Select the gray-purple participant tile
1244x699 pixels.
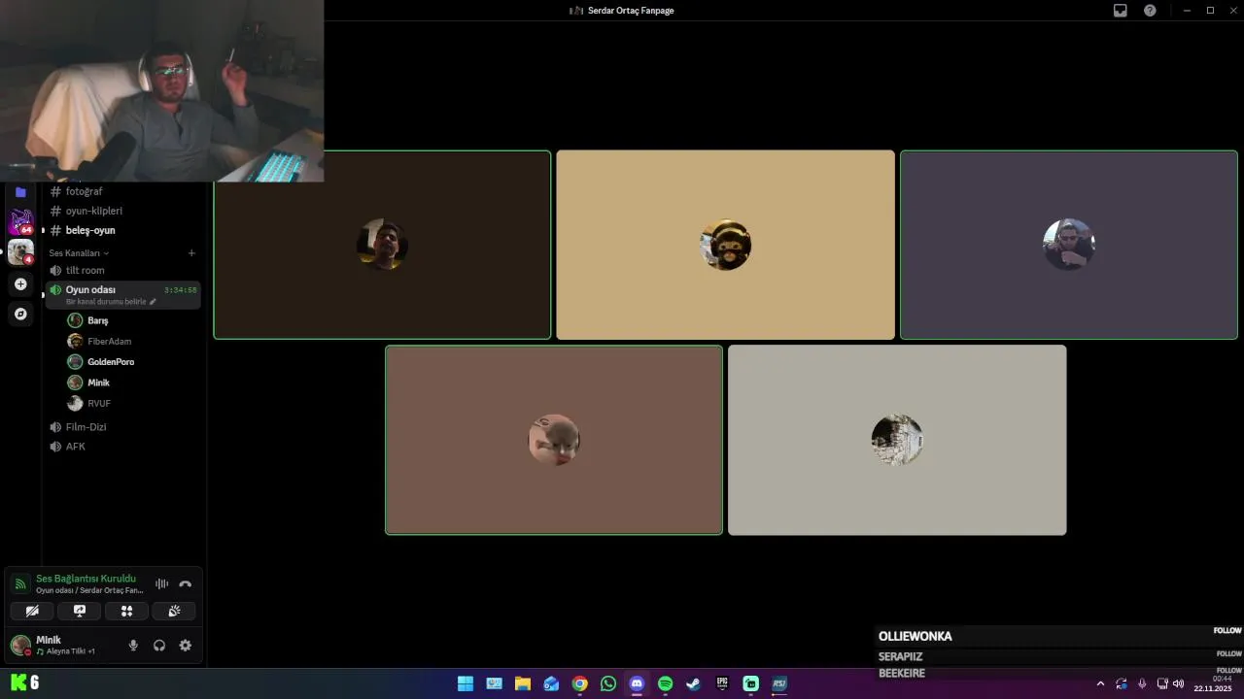[x=1069, y=245]
